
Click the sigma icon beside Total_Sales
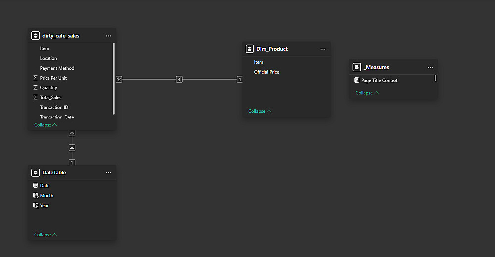click(35, 98)
